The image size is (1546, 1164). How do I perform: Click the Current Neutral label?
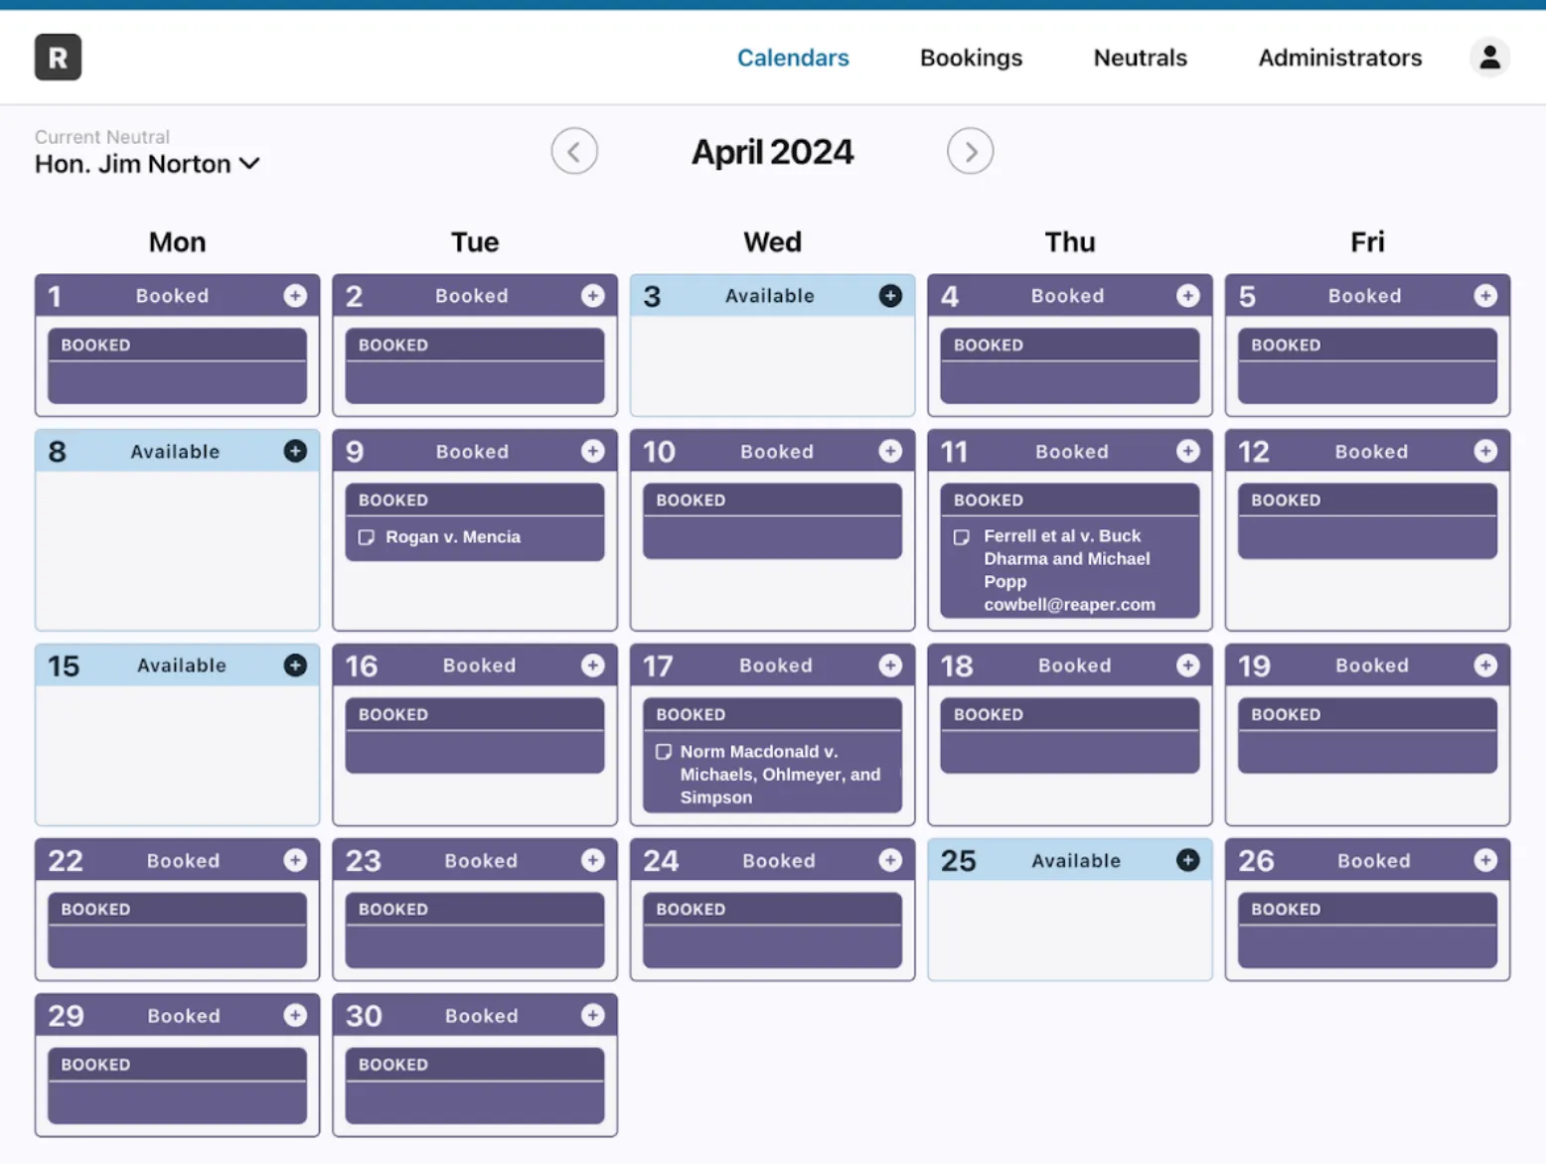102,137
